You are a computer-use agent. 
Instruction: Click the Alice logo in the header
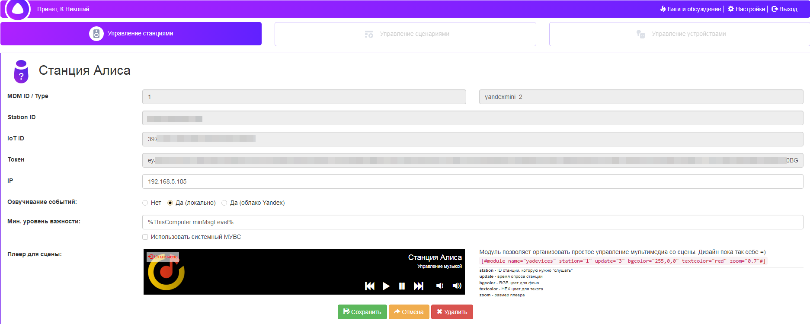click(x=18, y=9)
